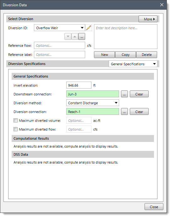Click the Maximum diverted flow input field
Screen dimensions: 170x216
click(79, 129)
